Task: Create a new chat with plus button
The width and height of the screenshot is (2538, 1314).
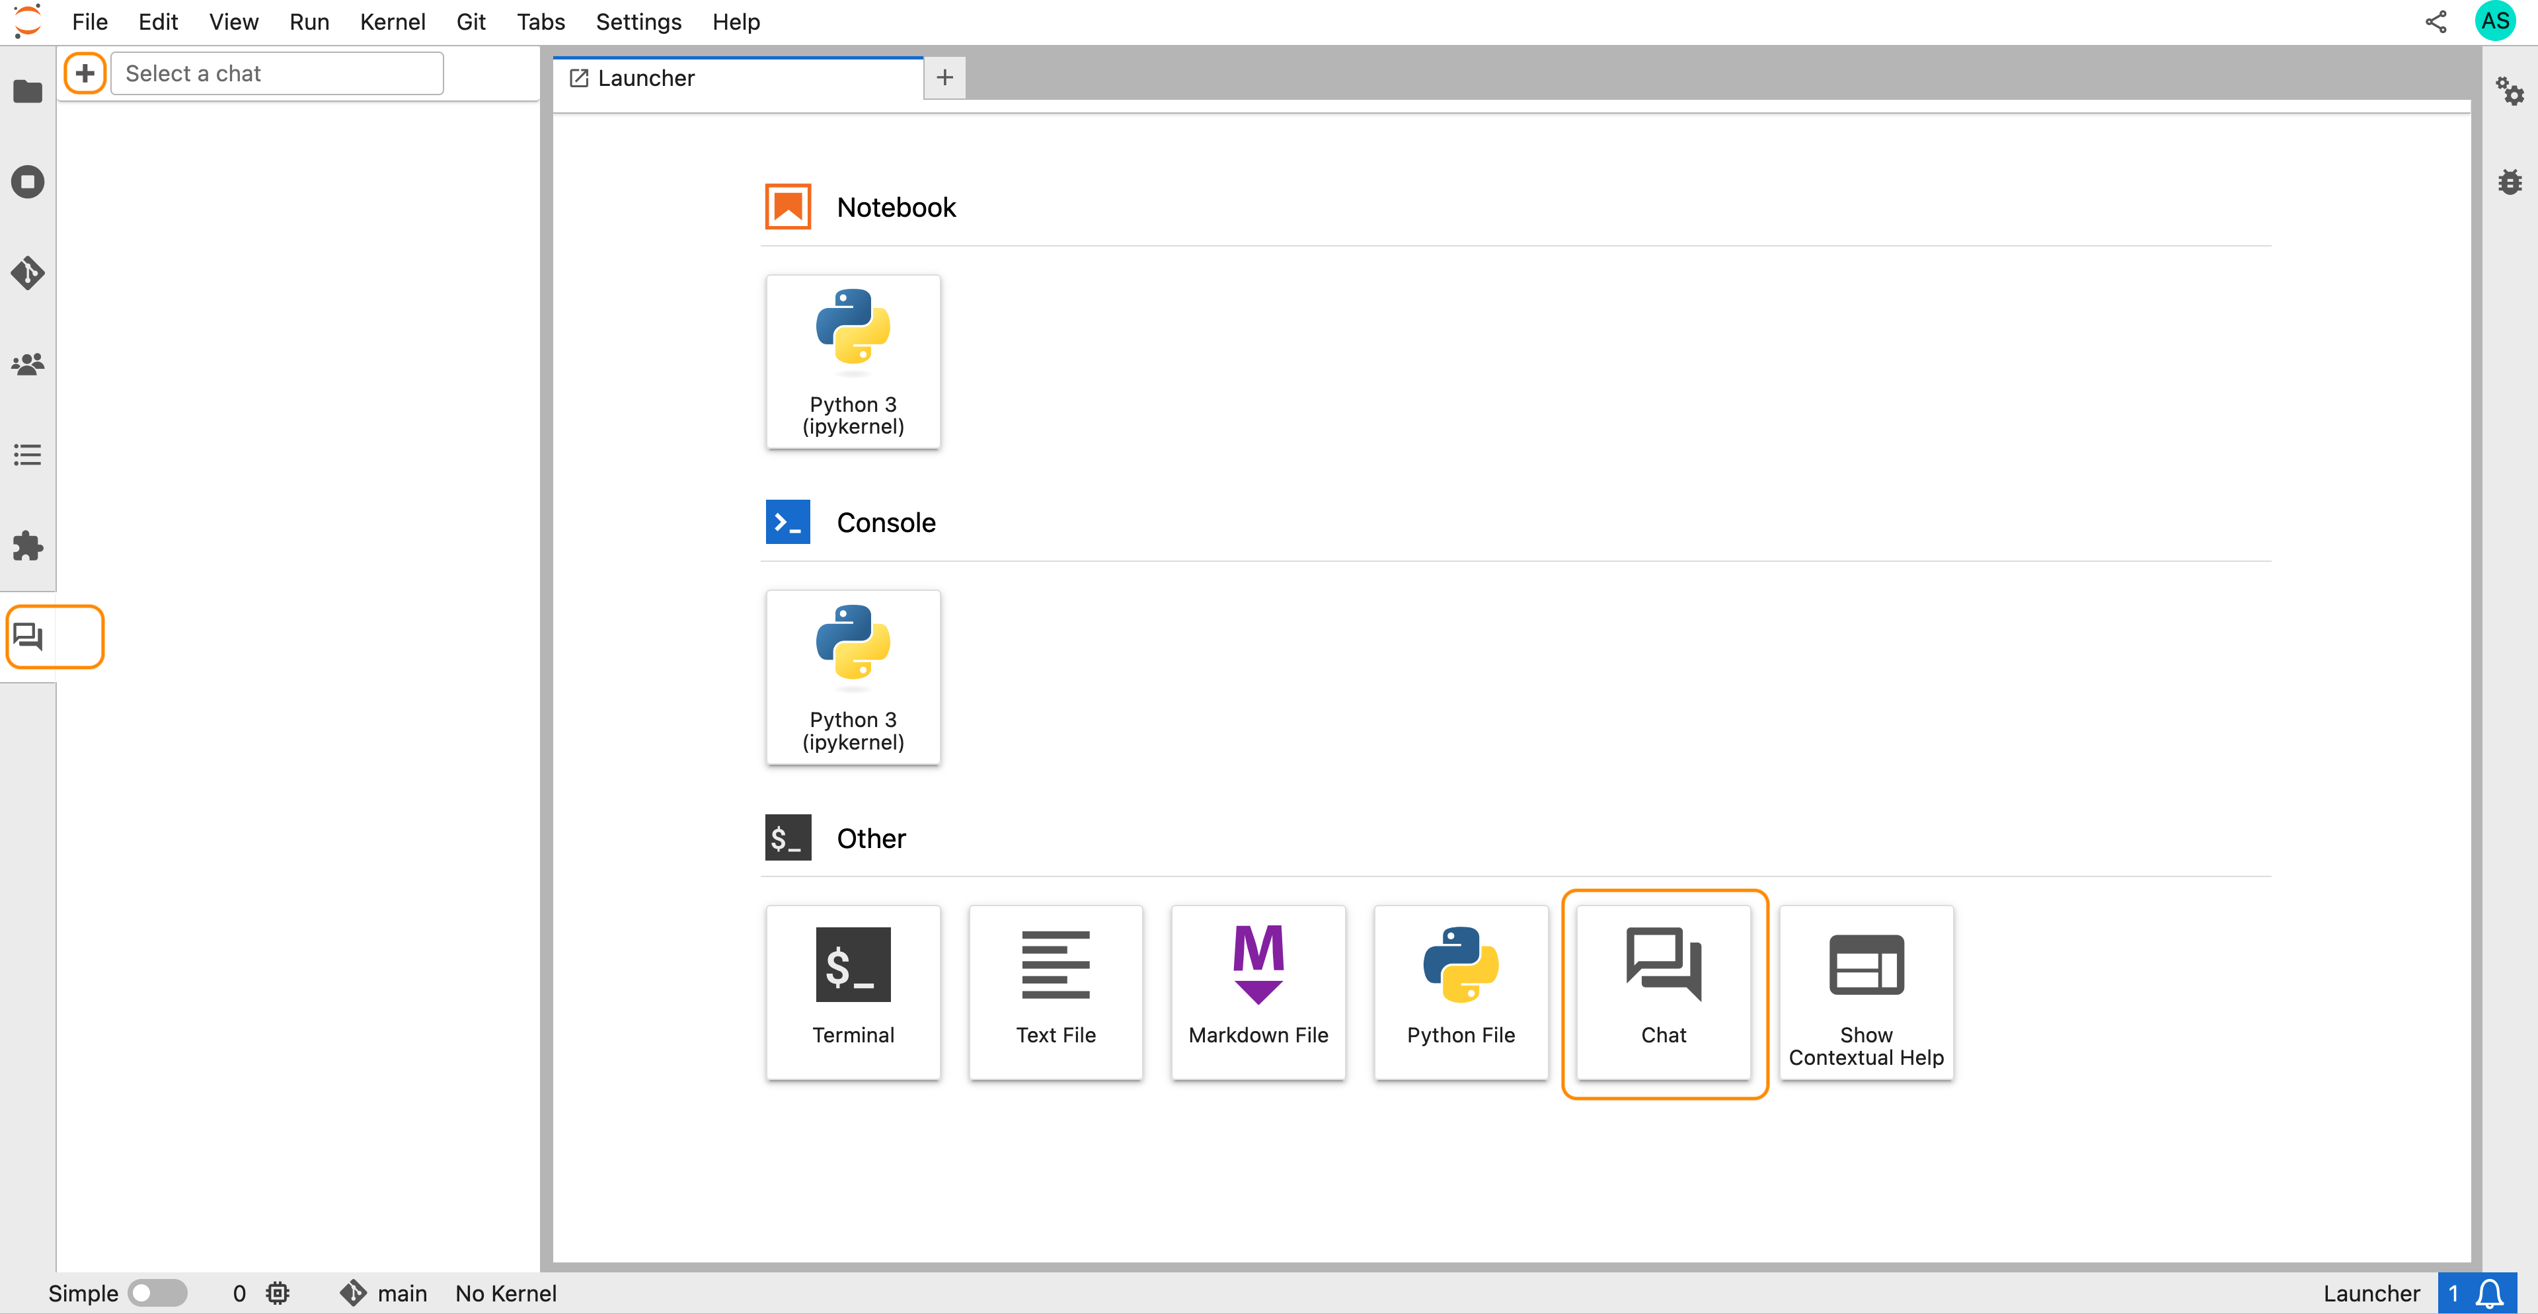Action: 85,73
